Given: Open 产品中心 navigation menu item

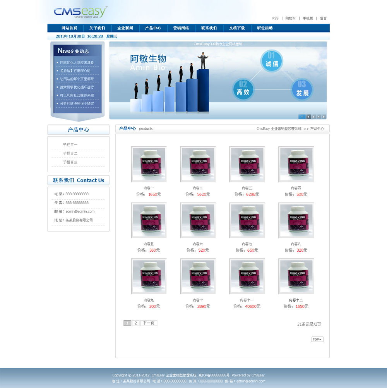Looking at the screenshot, I should 153,28.
